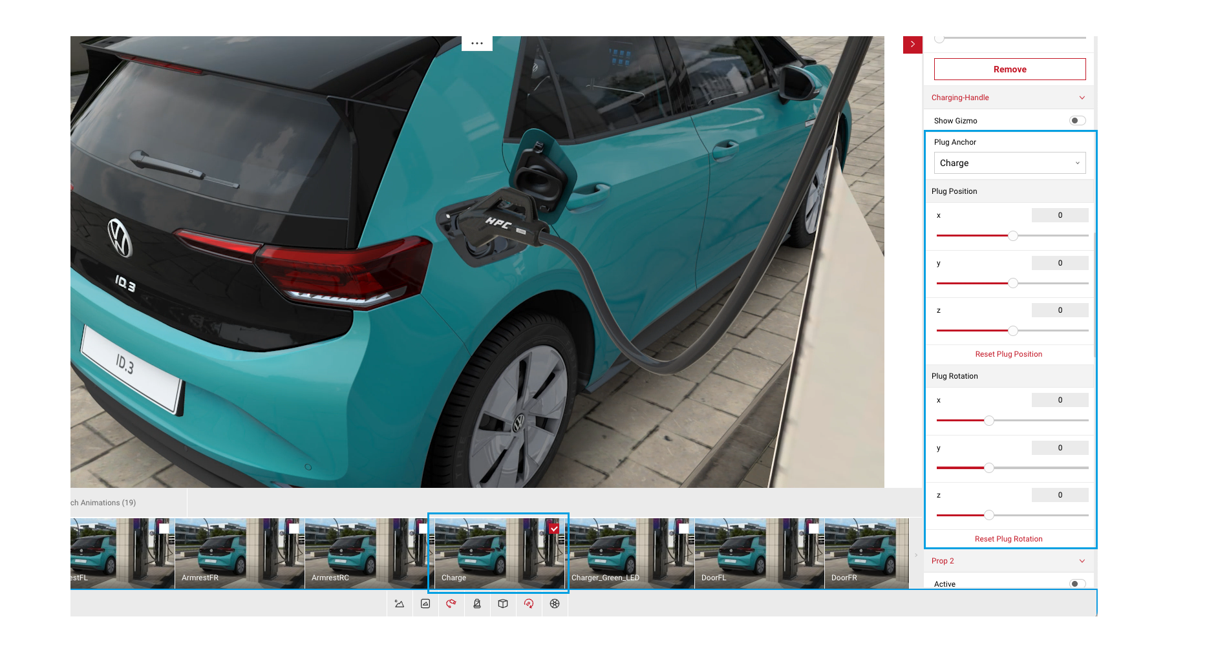Select the Charge animation thumbnail
This screenshot has height=652, width=1207.
(x=499, y=553)
